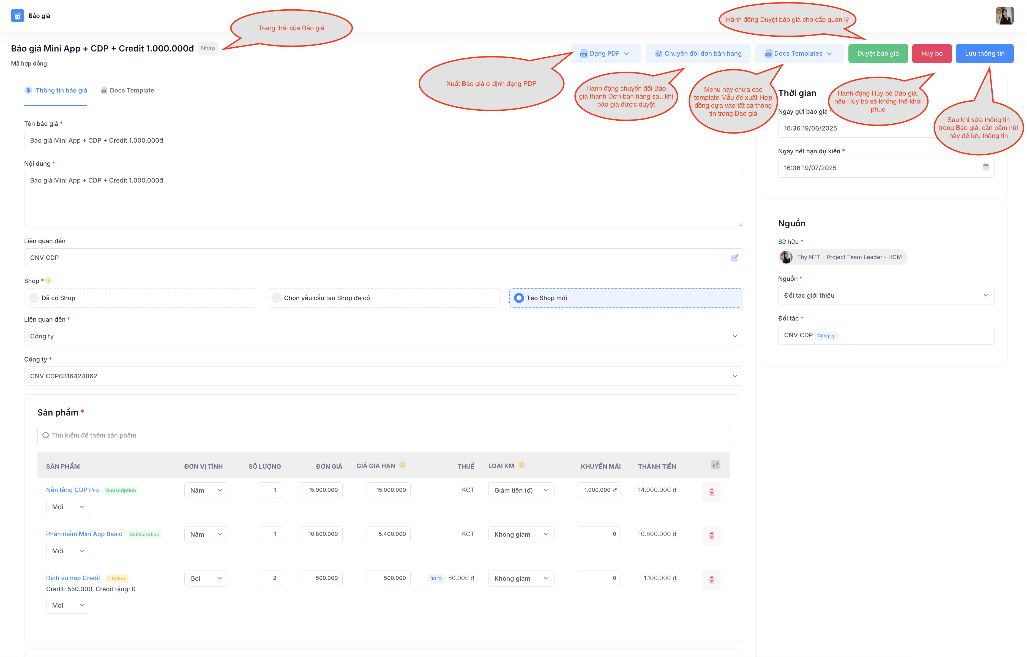Select Chọn yêu cầu tạo Shop đã có

tap(276, 298)
